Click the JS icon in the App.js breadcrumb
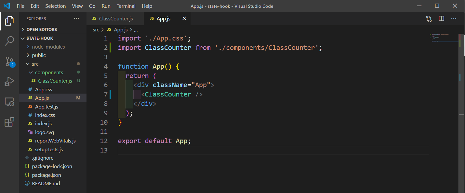Viewport: 465px width, 193px height. coord(109,29)
